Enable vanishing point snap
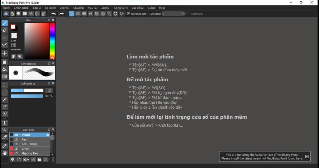319x168 pixels. click(x=90, y=14)
